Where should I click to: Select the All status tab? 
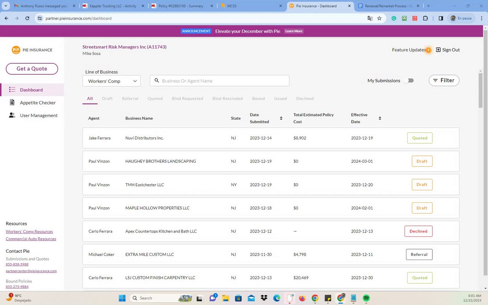[90, 98]
